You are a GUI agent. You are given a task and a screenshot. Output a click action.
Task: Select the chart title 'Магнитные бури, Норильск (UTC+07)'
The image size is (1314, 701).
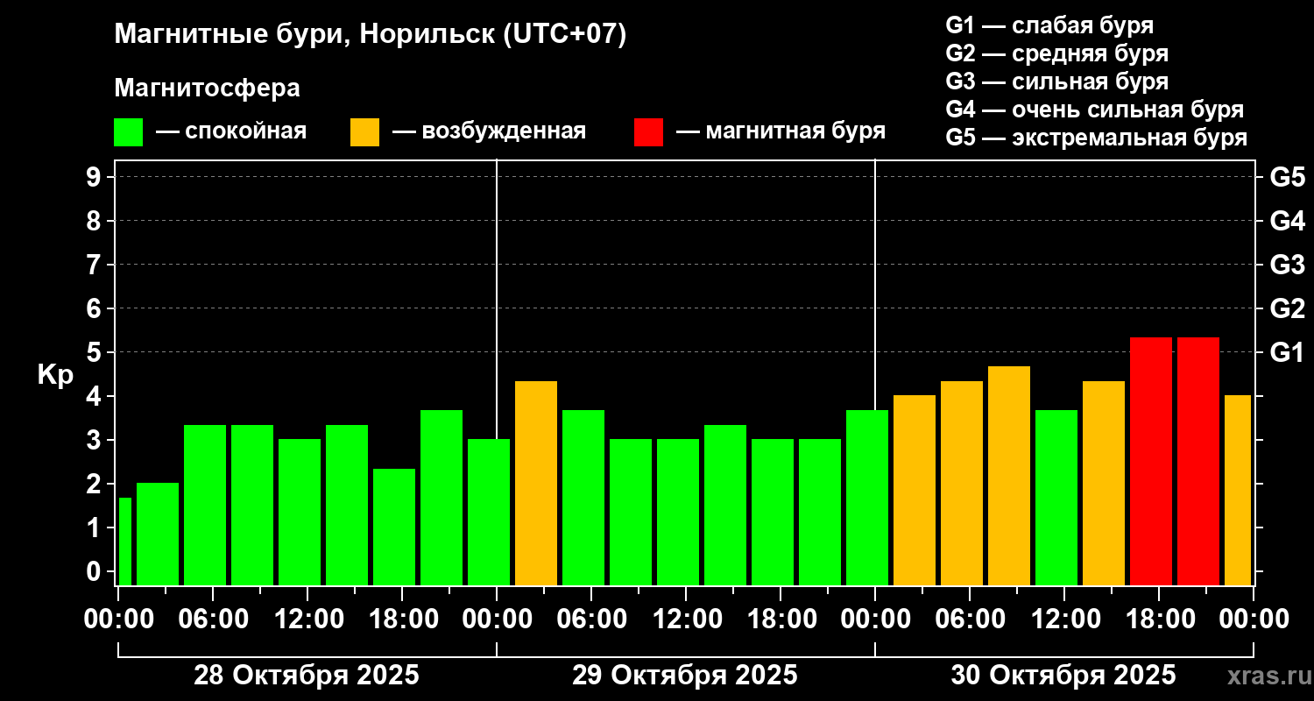click(371, 35)
